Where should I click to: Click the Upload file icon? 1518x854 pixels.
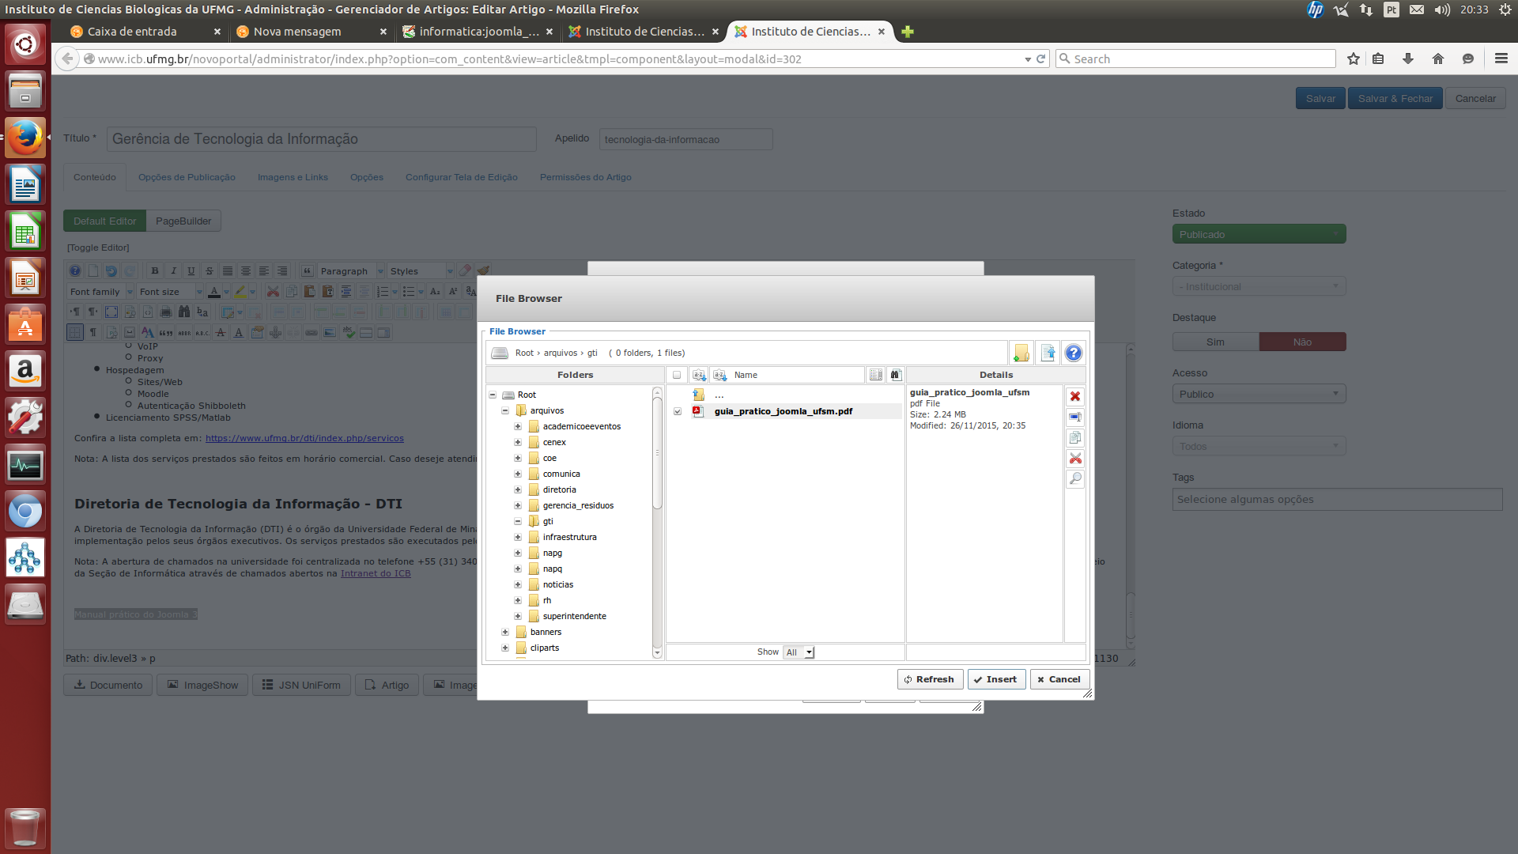tap(1048, 353)
